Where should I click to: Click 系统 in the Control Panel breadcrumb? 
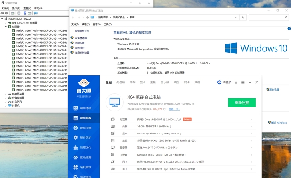pos(132,18)
